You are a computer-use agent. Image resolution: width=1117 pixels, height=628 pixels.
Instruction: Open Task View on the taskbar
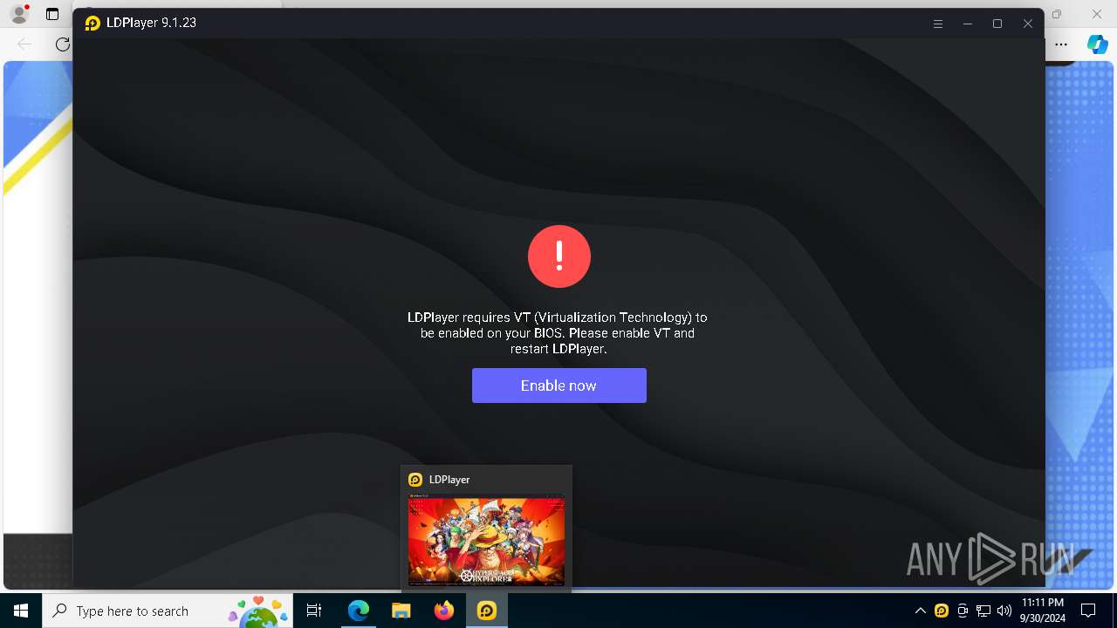click(x=314, y=611)
